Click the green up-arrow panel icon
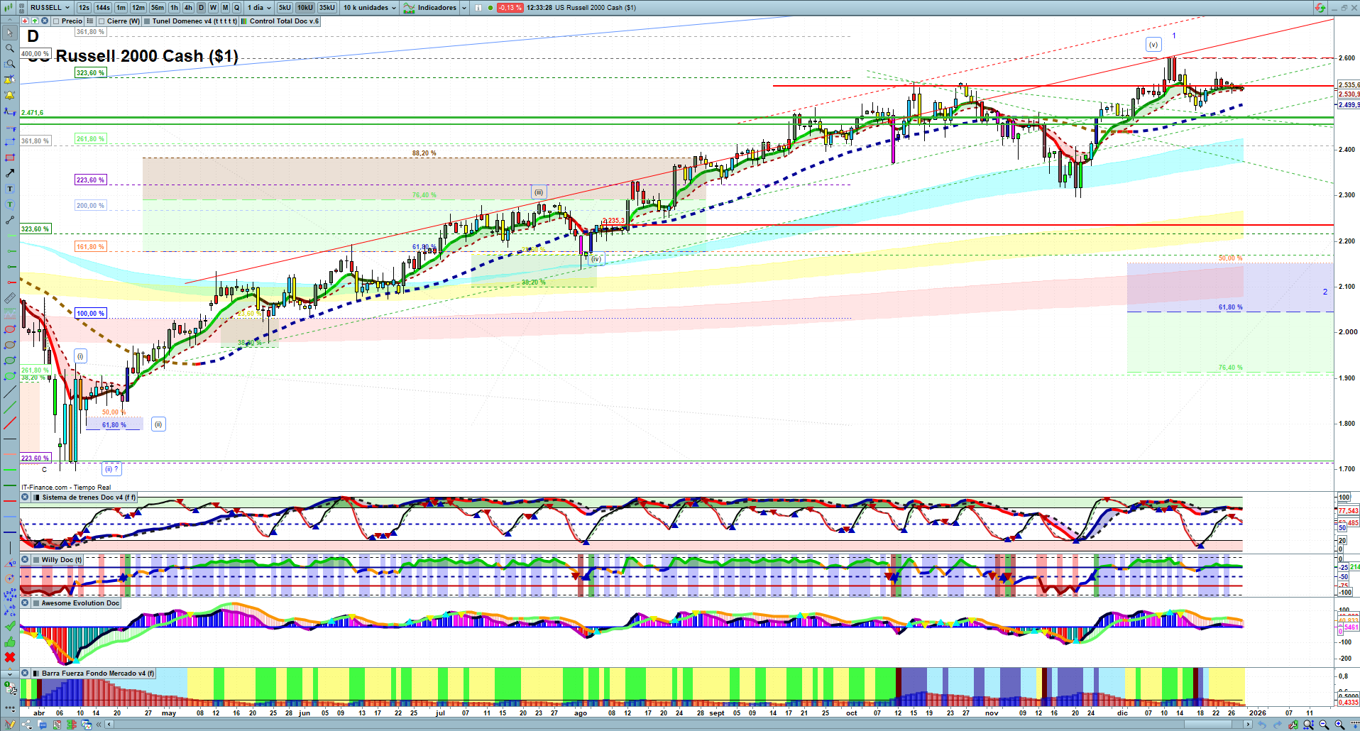This screenshot has height=731, width=1360. pyautogui.click(x=35, y=21)
